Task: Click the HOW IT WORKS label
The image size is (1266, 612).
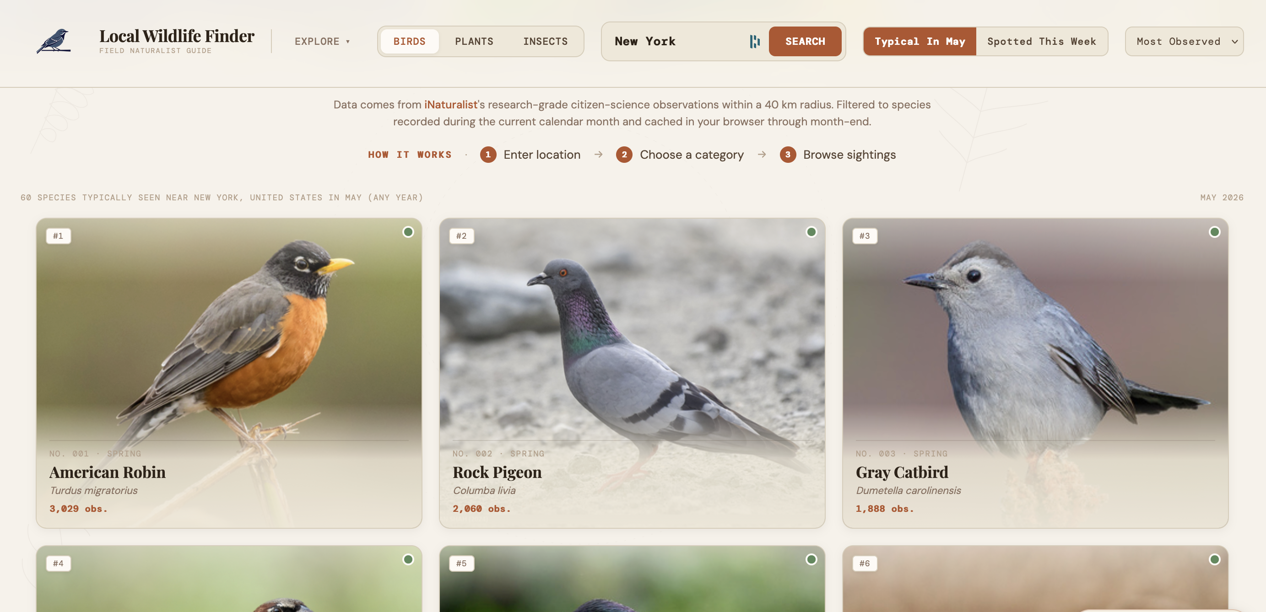Action: click(x=409, y=155)
